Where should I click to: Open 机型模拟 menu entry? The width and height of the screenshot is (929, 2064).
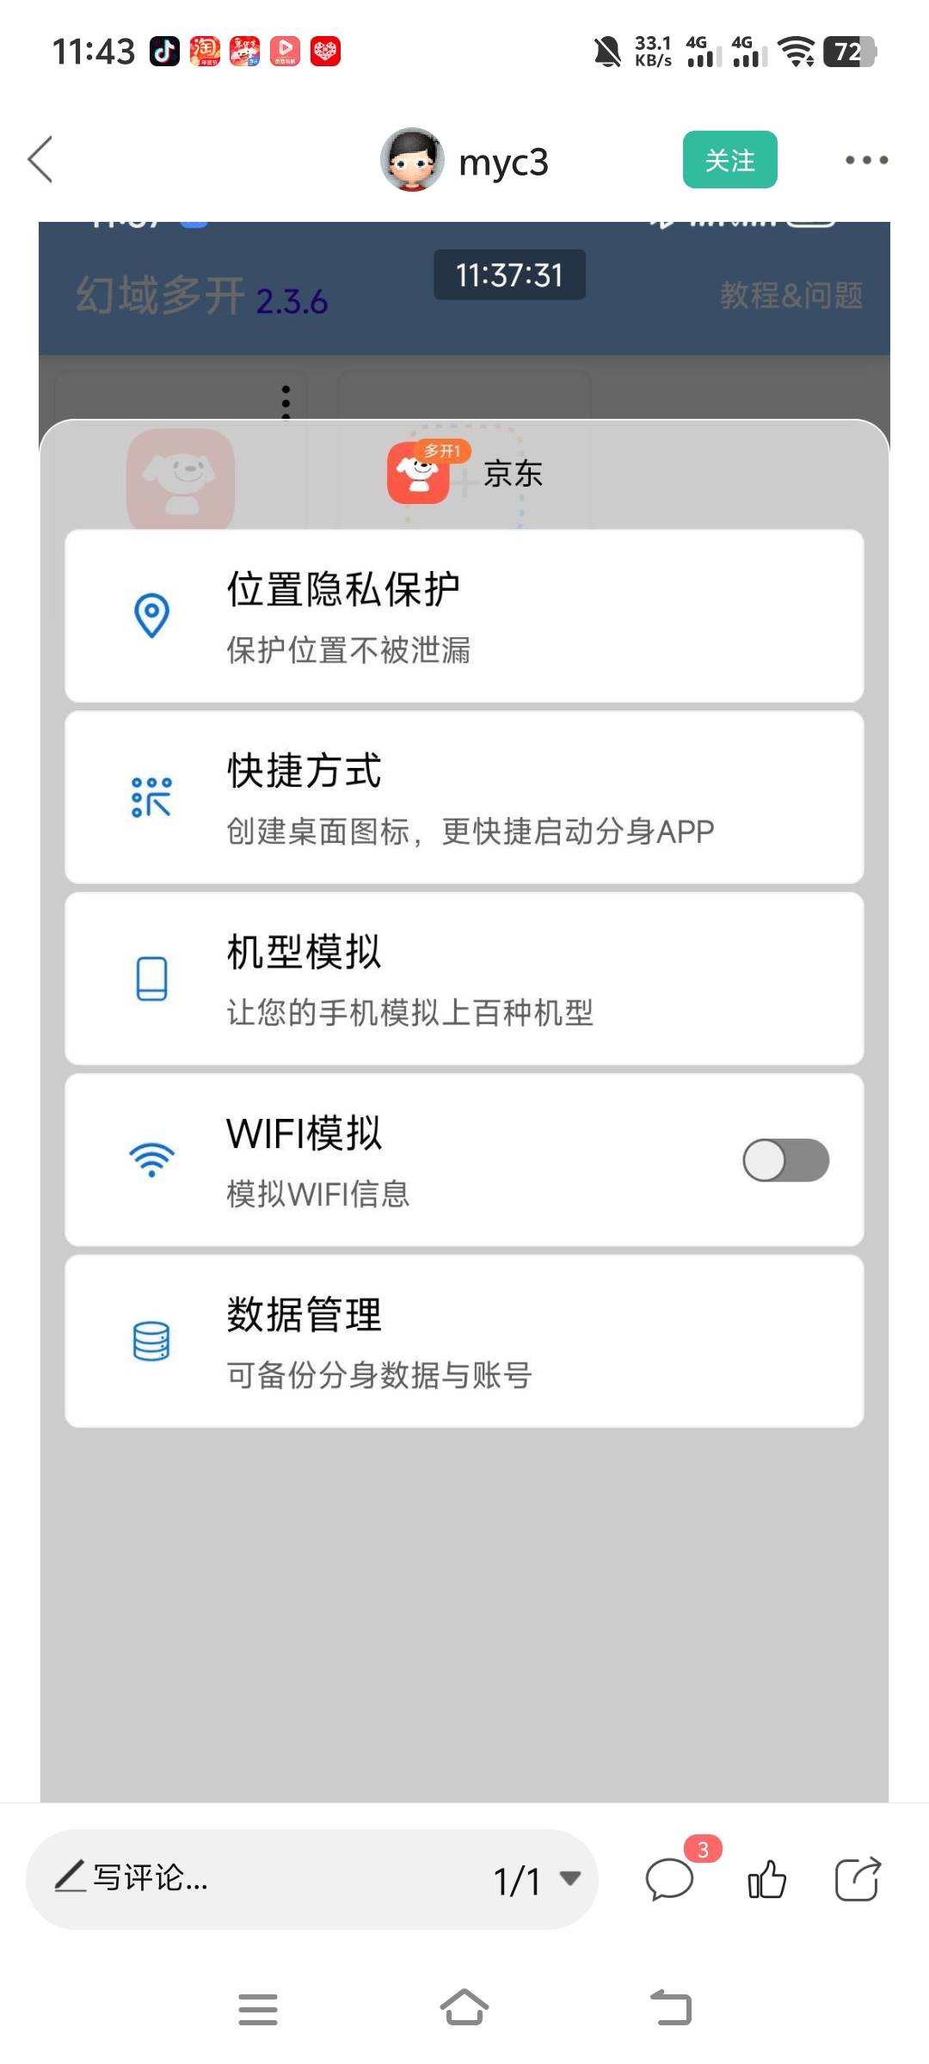(464, 979)
